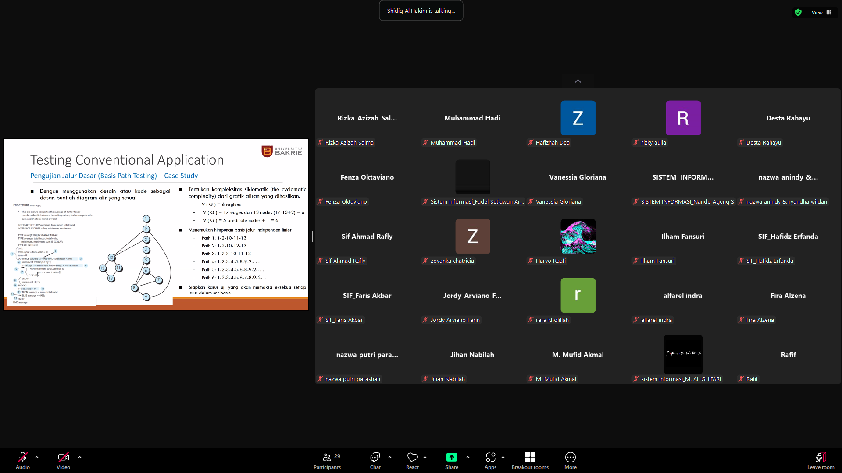Viewport: 842px width, 473px height.
Task: Click muted mic icon next to alfarel indra
Action: click(x=636, y=320)
